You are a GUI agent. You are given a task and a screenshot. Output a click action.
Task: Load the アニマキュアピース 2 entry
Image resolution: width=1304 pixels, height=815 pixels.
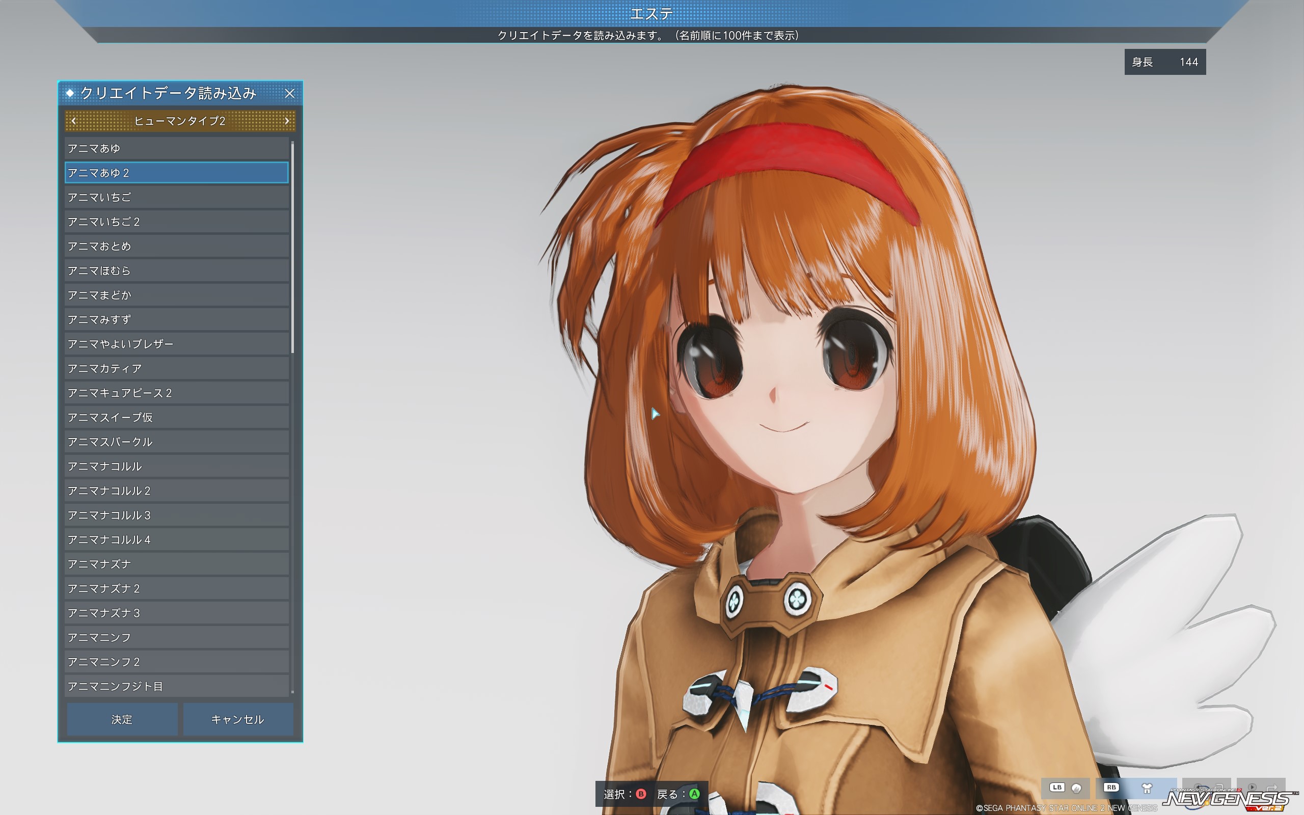[177, 393]
